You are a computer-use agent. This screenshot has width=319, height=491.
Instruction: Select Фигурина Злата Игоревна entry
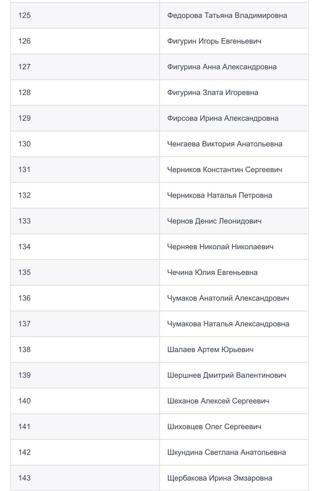[213, 92]
